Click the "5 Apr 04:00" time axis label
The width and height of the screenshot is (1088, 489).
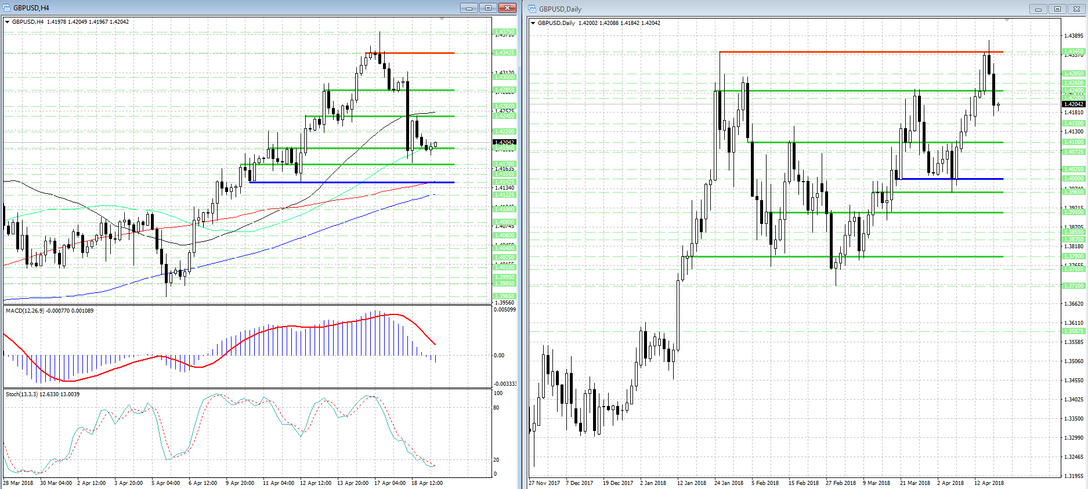[166, 483]
